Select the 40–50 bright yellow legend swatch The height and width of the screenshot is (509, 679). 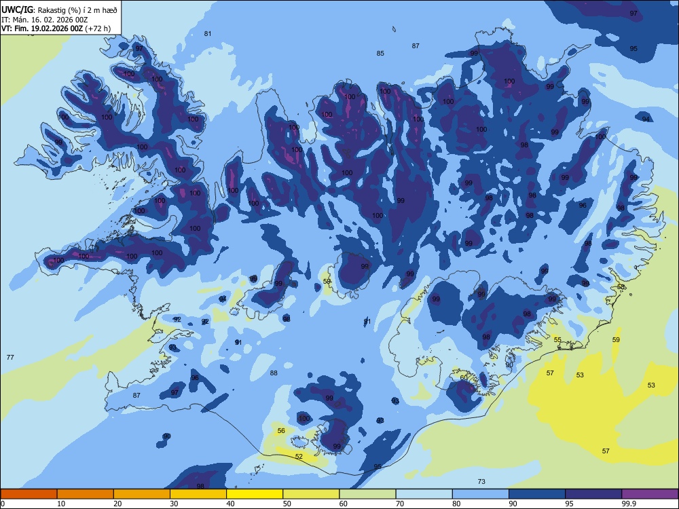[255, 494]
